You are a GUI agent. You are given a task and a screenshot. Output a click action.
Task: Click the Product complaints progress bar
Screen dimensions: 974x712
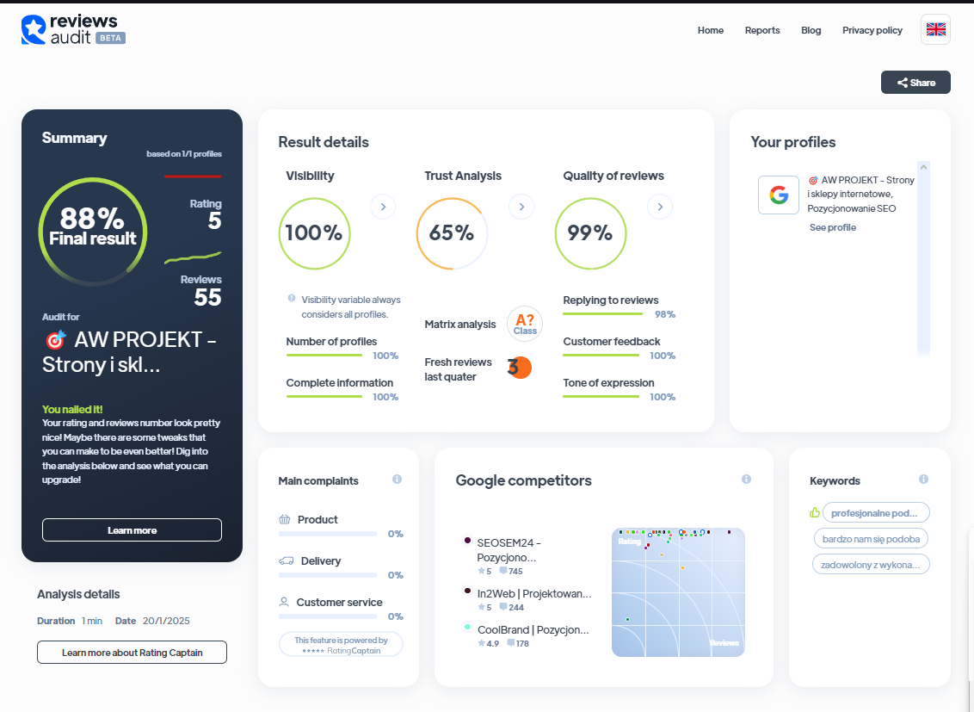tap(328, 534)
